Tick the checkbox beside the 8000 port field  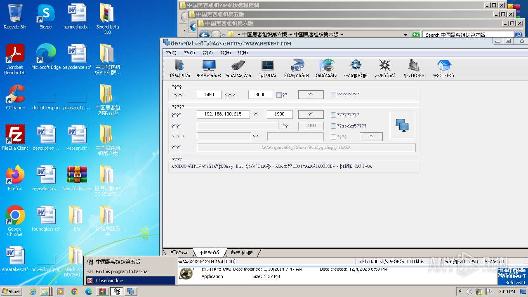(279, 95)
